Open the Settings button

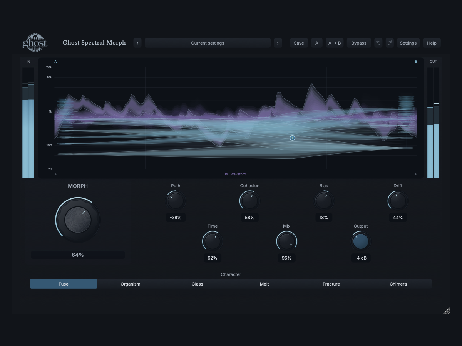408,43
